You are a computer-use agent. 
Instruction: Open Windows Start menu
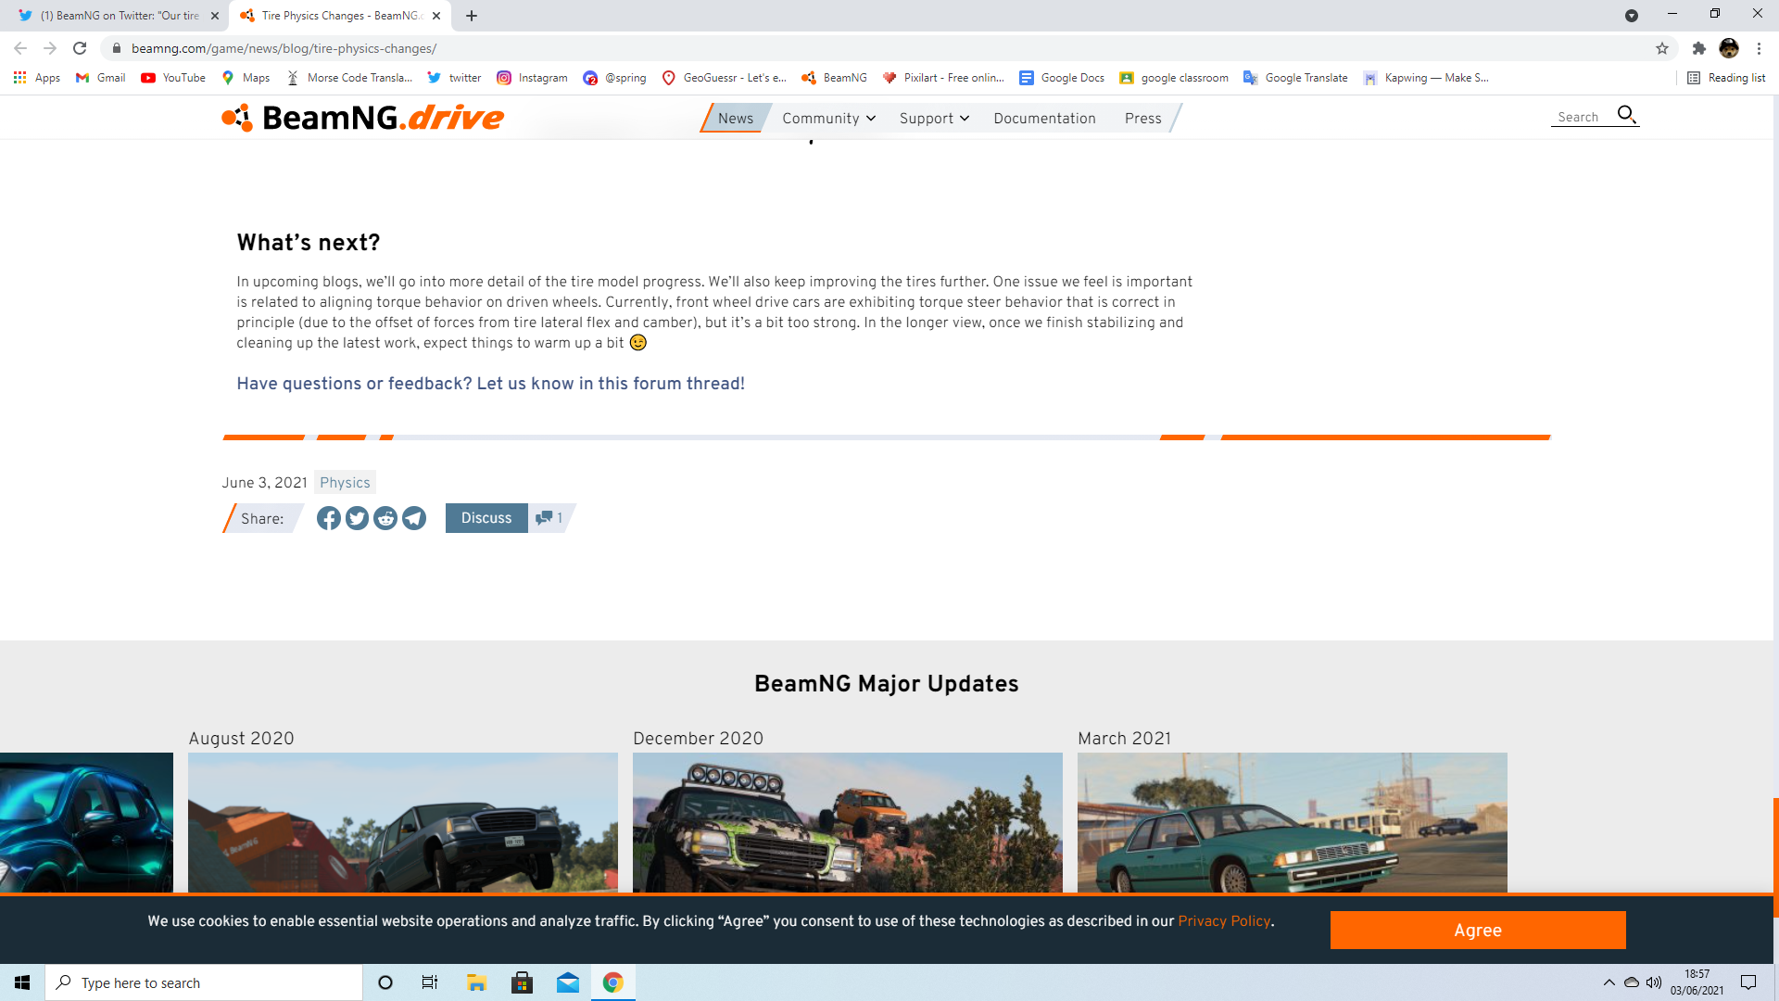[x=22, y=982]
